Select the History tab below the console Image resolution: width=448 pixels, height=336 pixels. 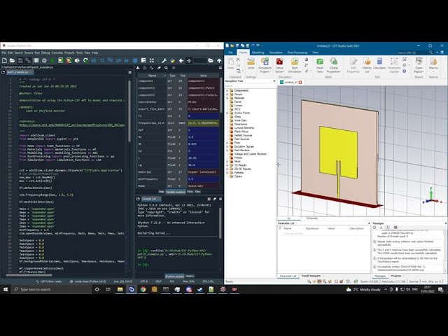coord(190,276)
